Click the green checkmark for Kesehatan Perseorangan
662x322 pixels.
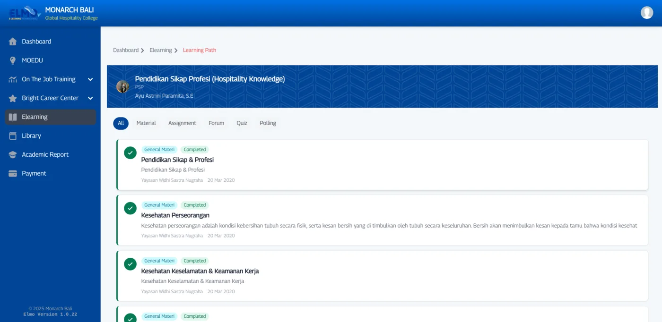pyautogui.click(x=130, y=208)
